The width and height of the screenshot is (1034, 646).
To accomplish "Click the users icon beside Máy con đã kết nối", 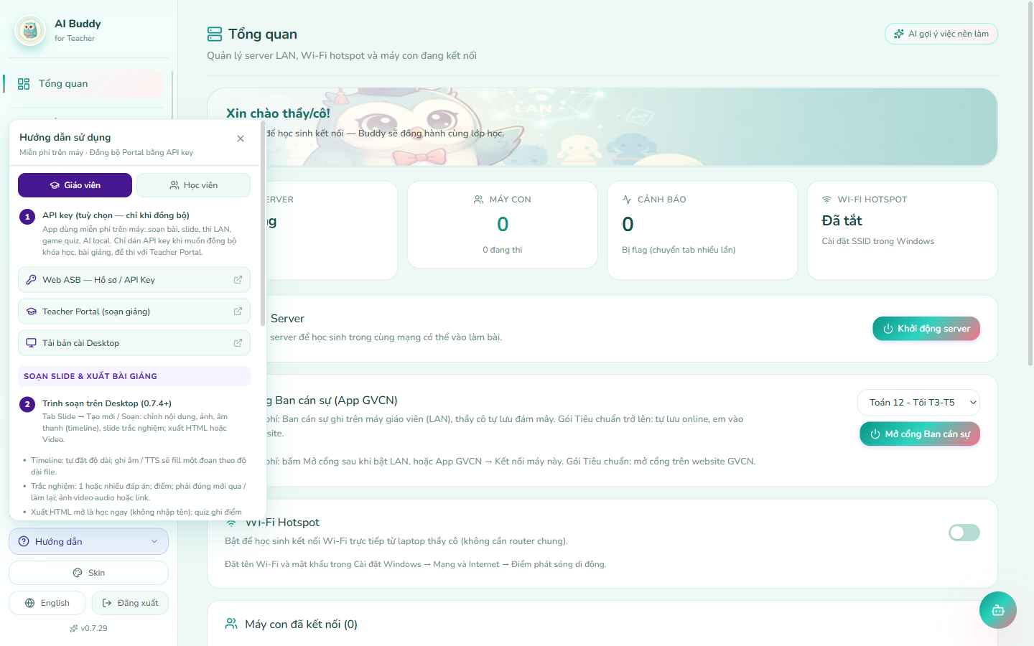I will click(231, 624).
